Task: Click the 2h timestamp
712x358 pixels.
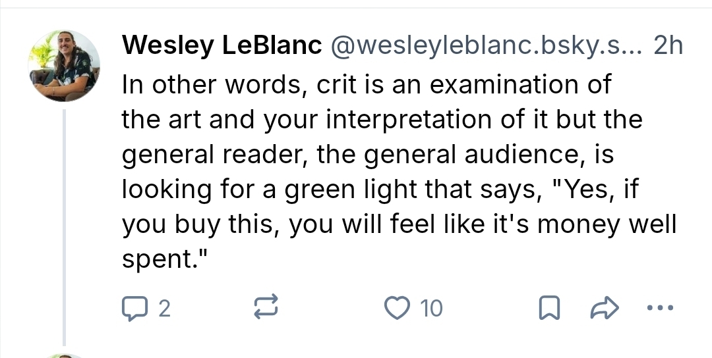Action: 667,46
